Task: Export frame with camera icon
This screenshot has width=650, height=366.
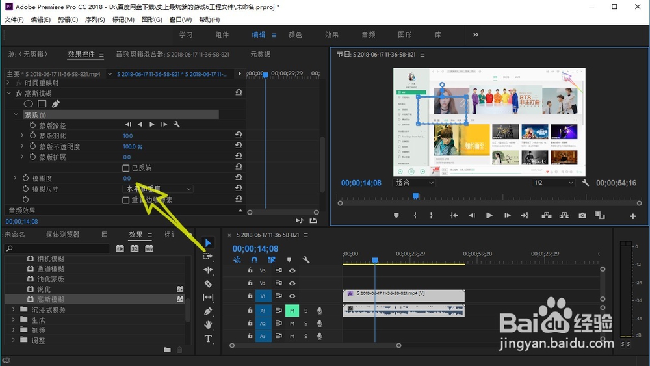Action: pos(582,216)
